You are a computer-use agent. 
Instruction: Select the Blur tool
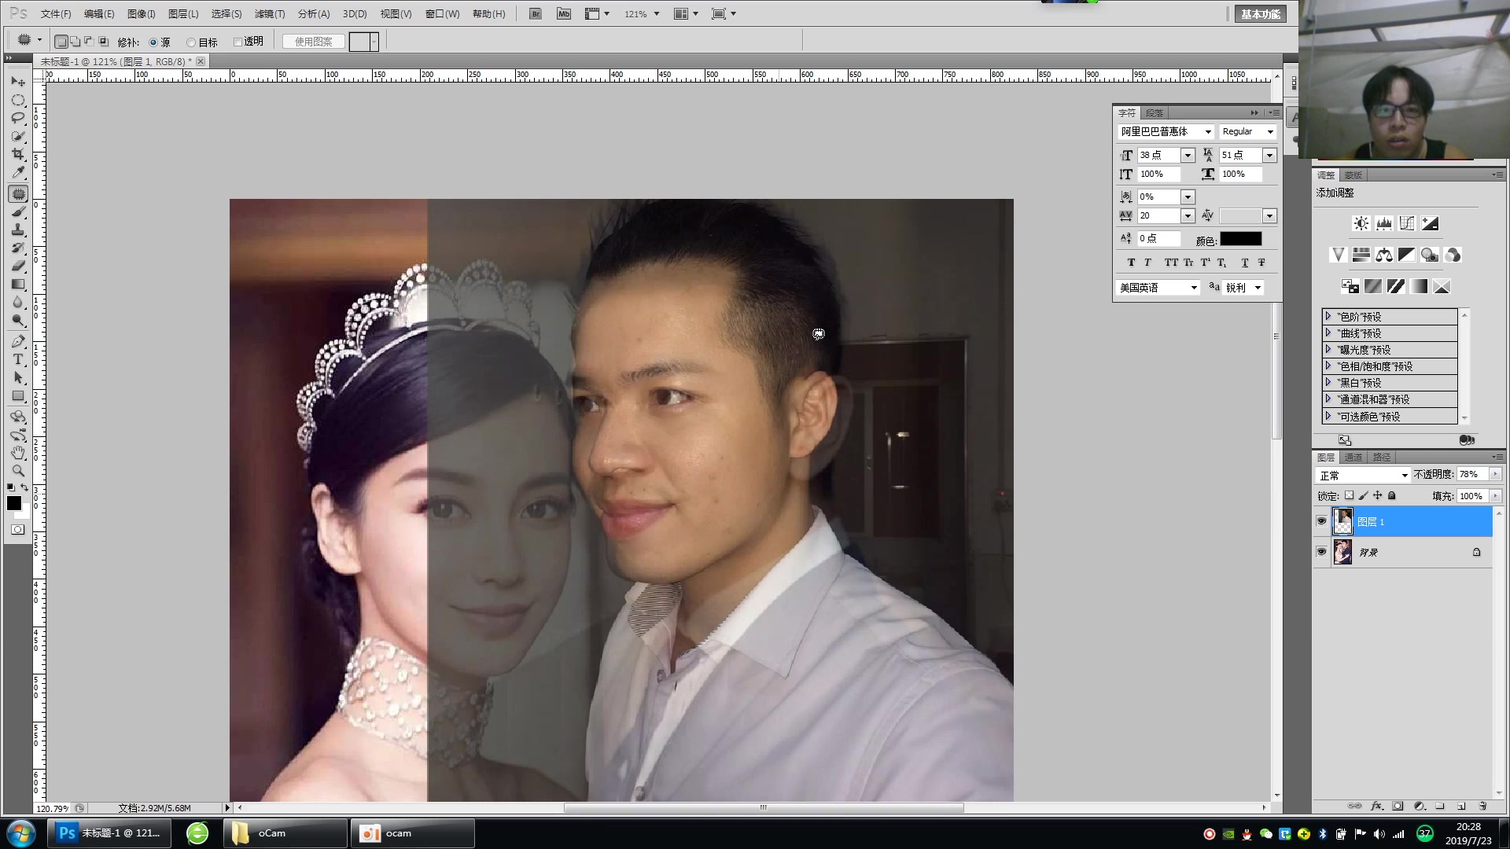click(18, 303)
